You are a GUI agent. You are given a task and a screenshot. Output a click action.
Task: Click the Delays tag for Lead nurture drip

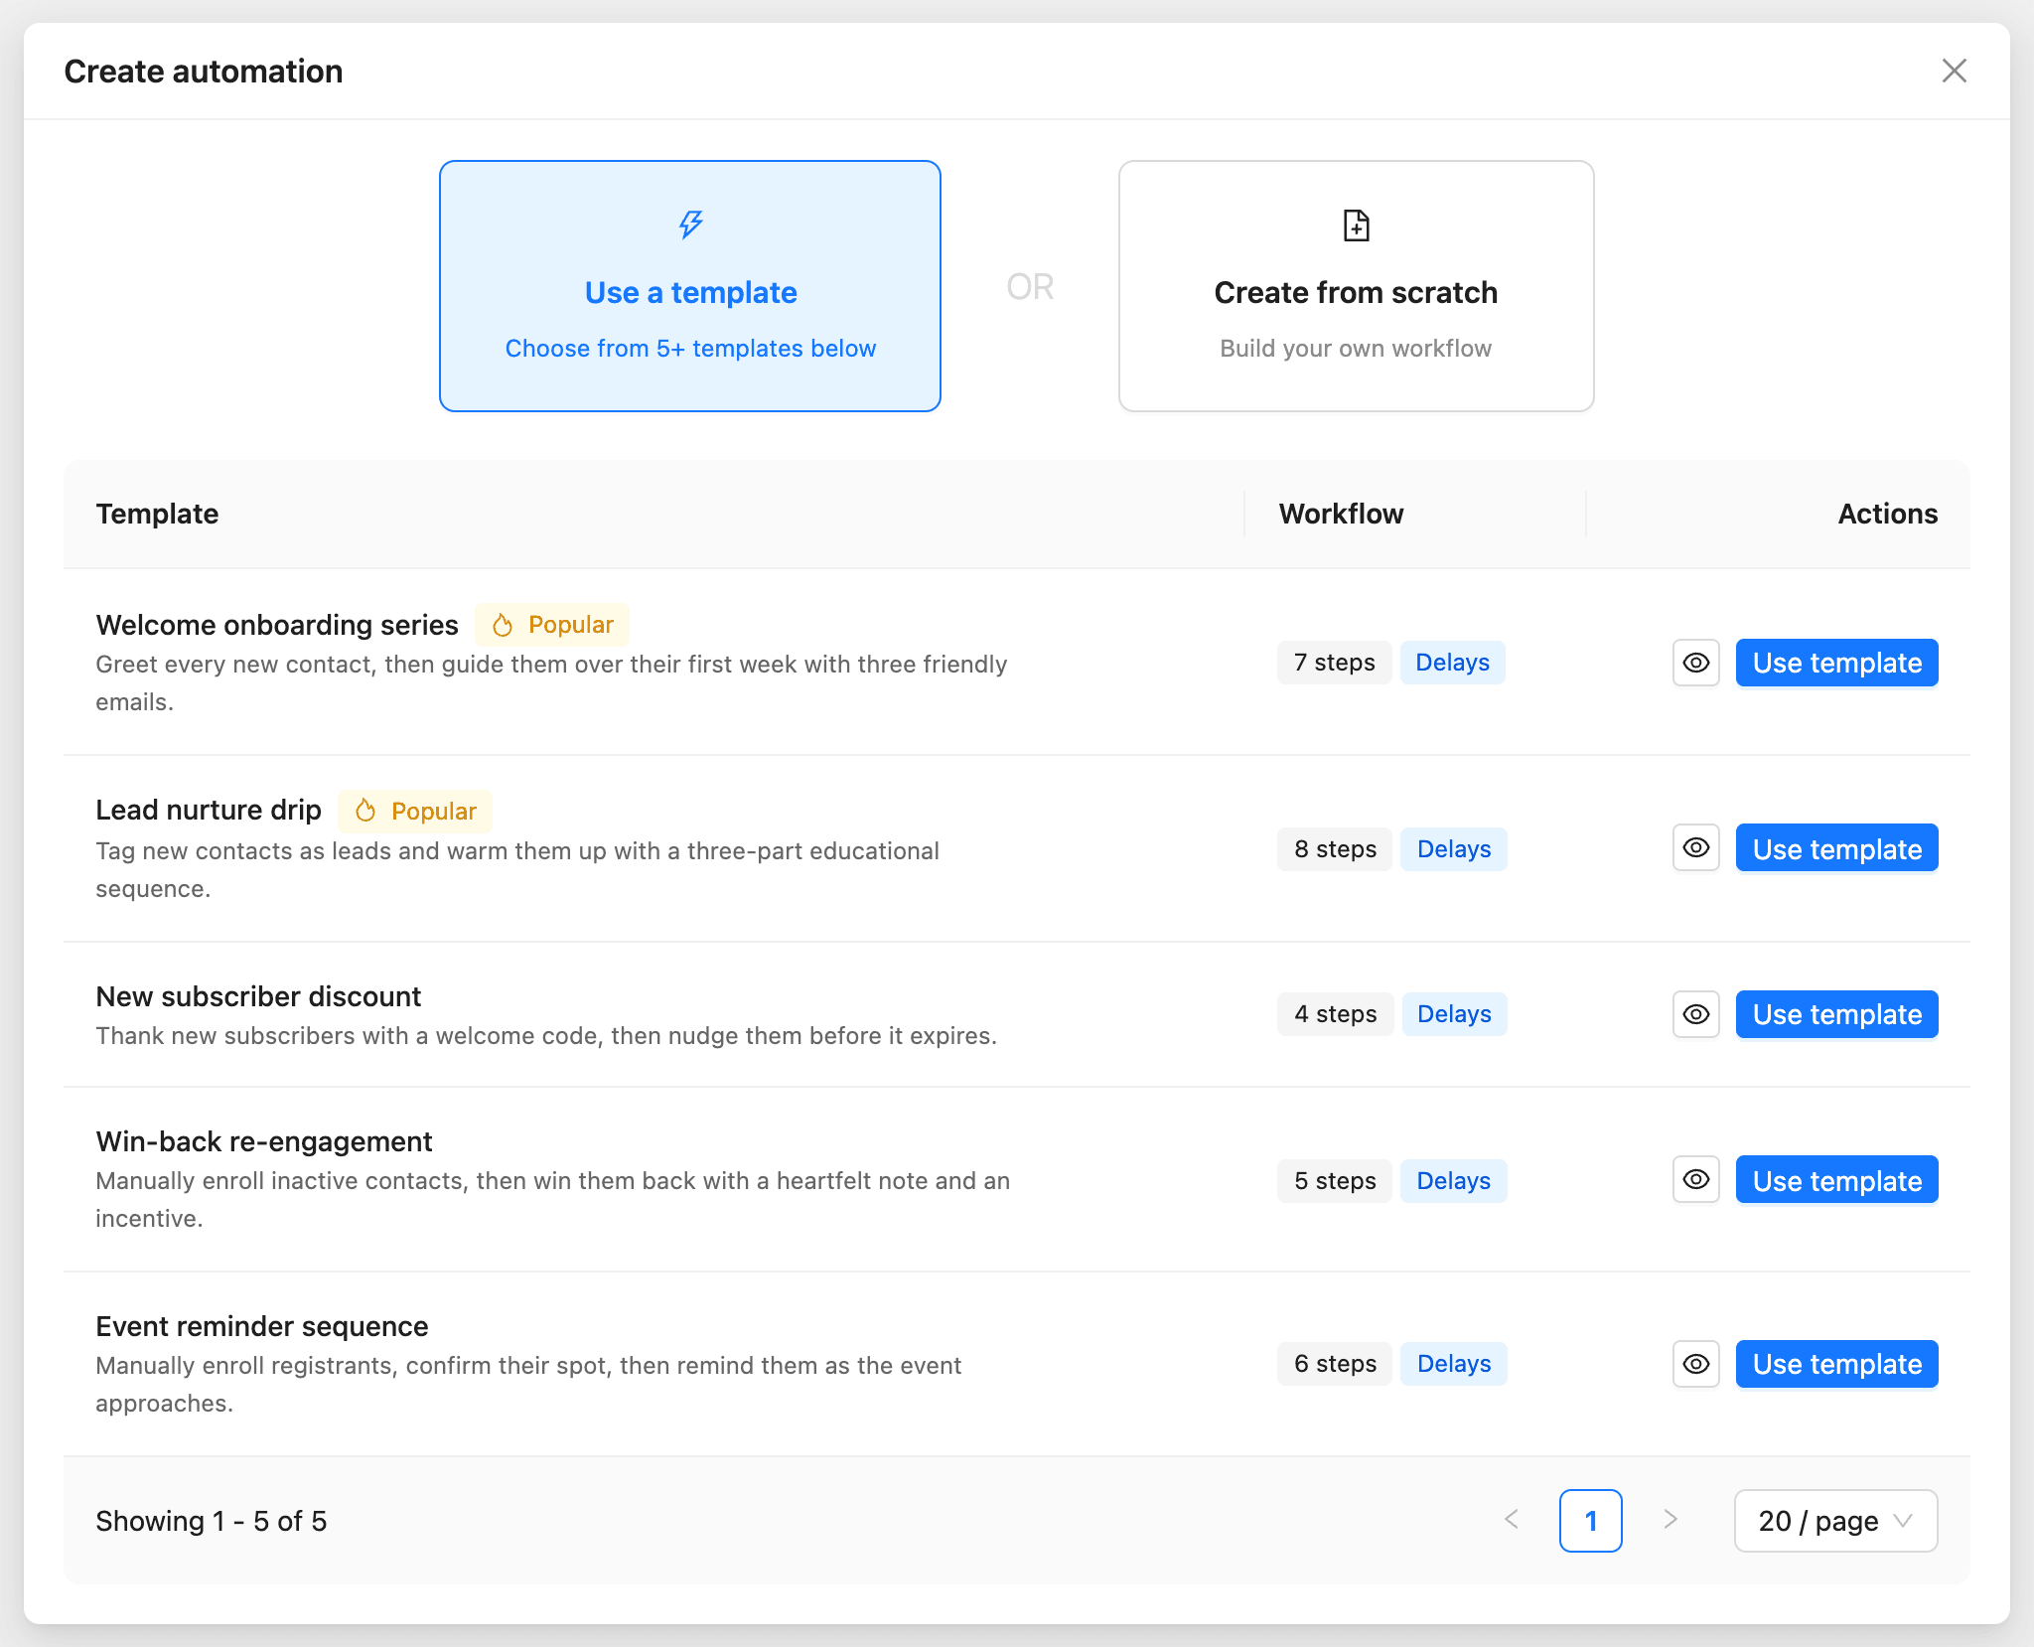click(1453, 849)
